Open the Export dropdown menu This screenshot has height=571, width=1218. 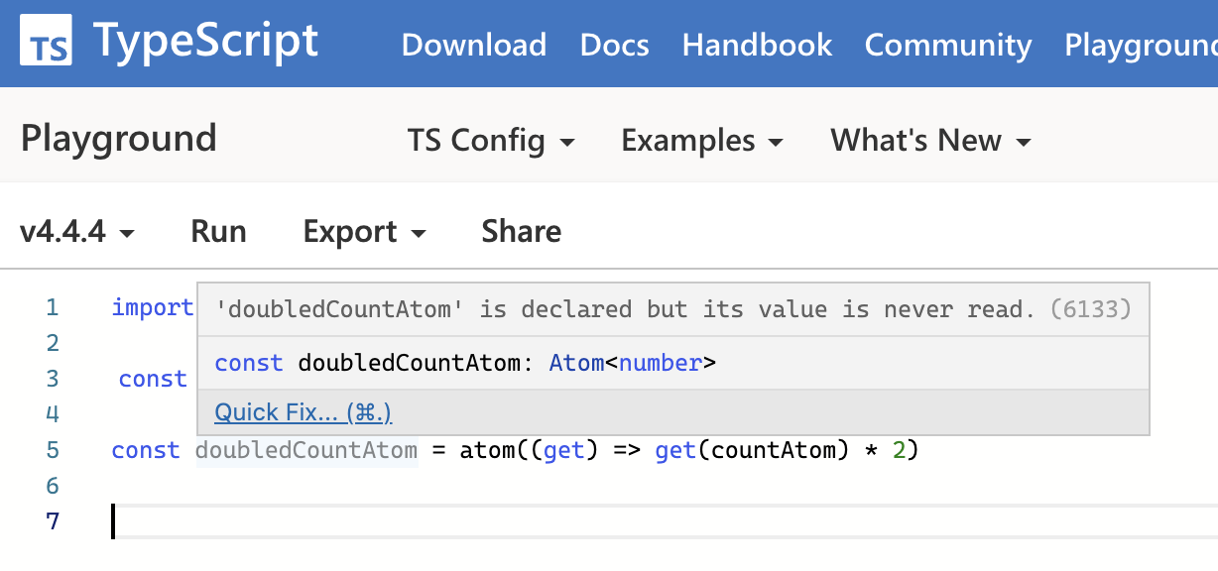pos(364,232)
